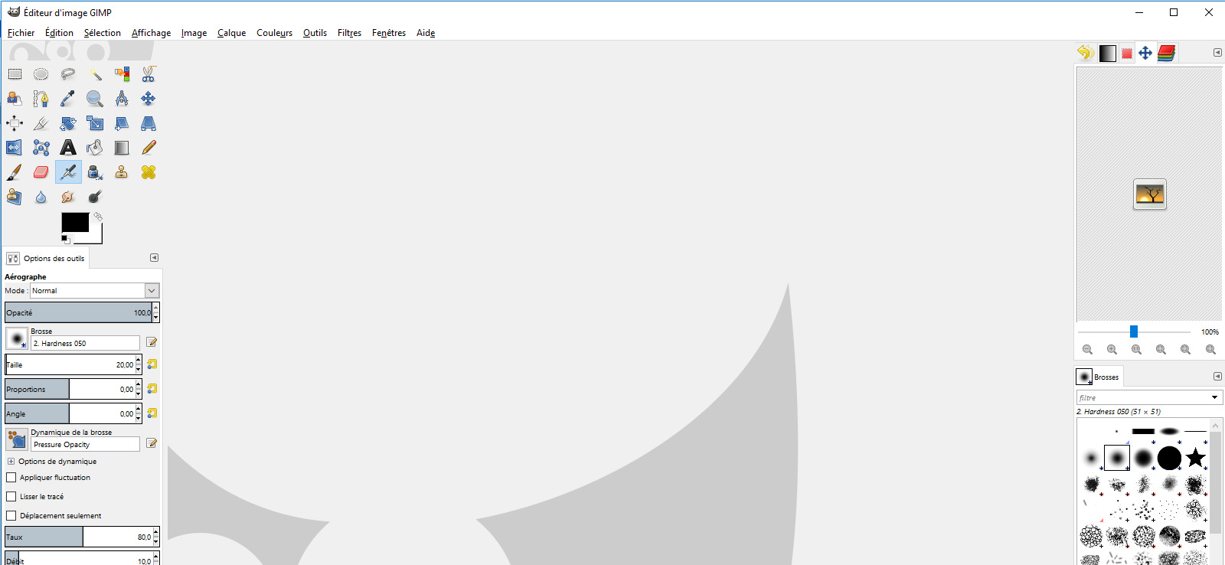
Task: Open the top-right dock configuration menu
Action: 1217,53
